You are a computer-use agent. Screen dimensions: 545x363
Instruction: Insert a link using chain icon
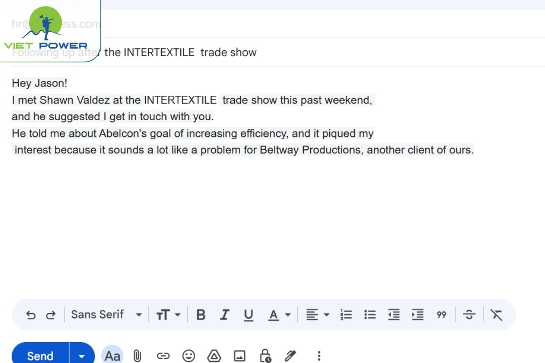(x=163, y=356)
